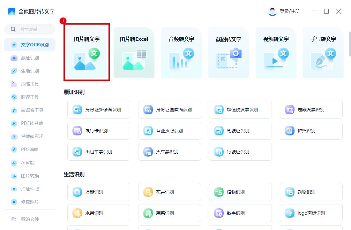
Task: Select 生活识别 in the sidebar
Action: [30, 71]
